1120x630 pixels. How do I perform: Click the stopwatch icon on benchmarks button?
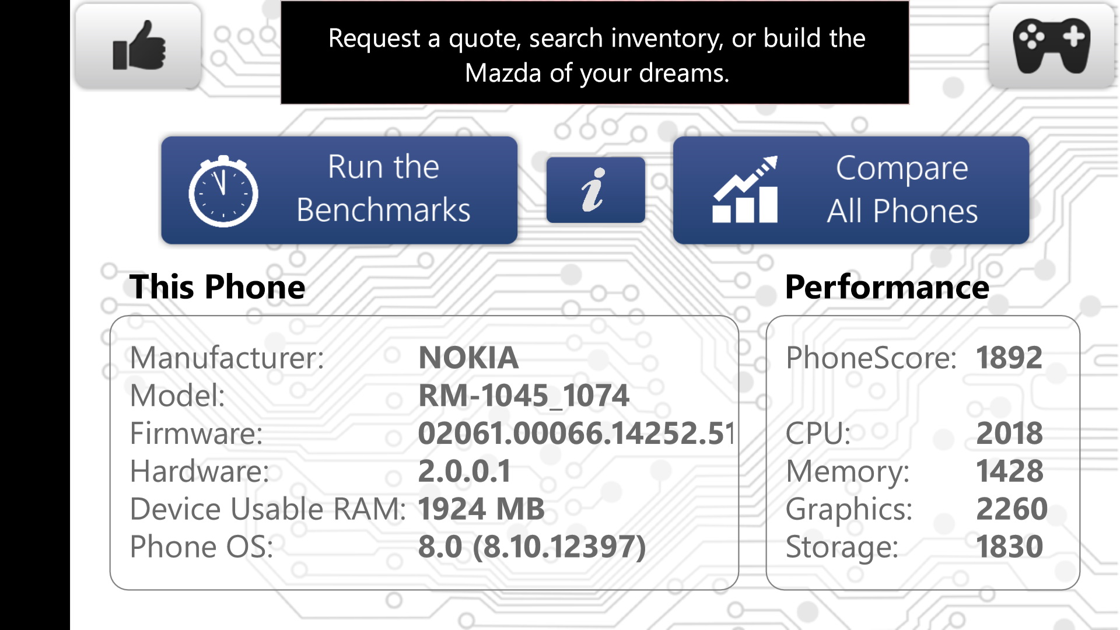(x=223, y=191)
